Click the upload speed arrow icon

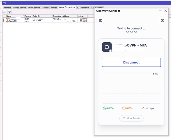(124, 108)
